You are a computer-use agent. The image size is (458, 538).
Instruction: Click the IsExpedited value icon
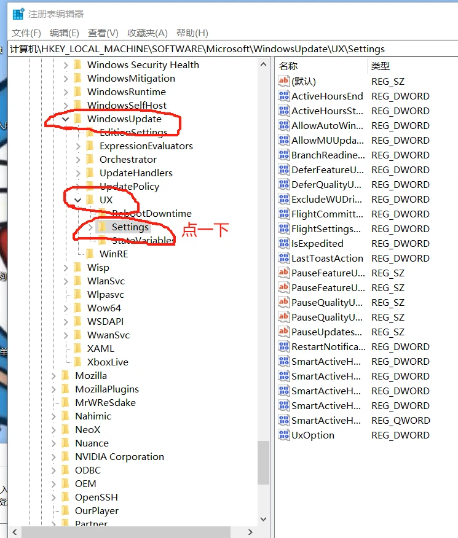tap(283, 243)
